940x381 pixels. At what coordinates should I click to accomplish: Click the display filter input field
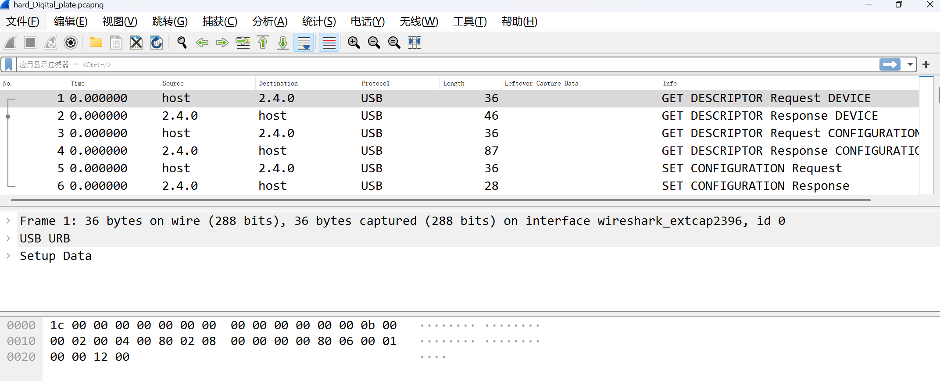click(x=447, y=65)
